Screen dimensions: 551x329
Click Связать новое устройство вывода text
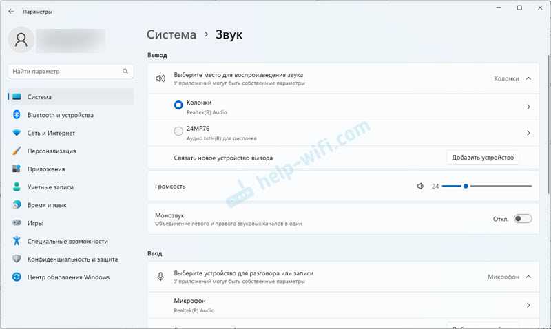(223, 158)
